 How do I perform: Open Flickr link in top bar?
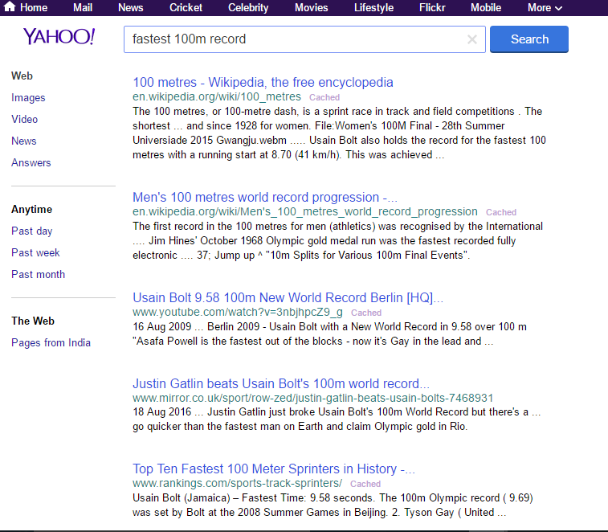pos(432,8)
